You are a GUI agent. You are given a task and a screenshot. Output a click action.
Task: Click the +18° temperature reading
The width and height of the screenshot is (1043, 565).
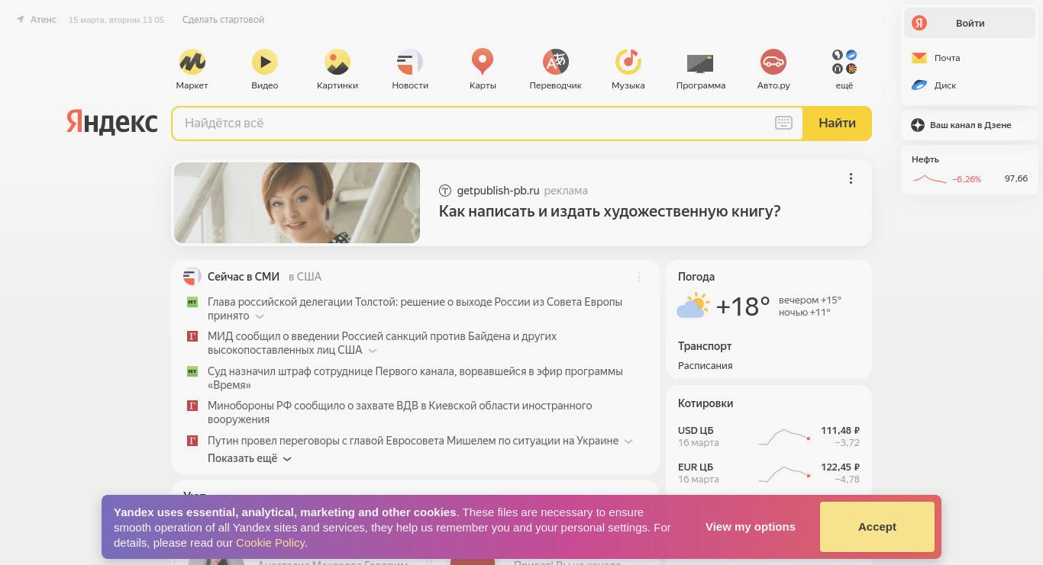tap(743, 307)
